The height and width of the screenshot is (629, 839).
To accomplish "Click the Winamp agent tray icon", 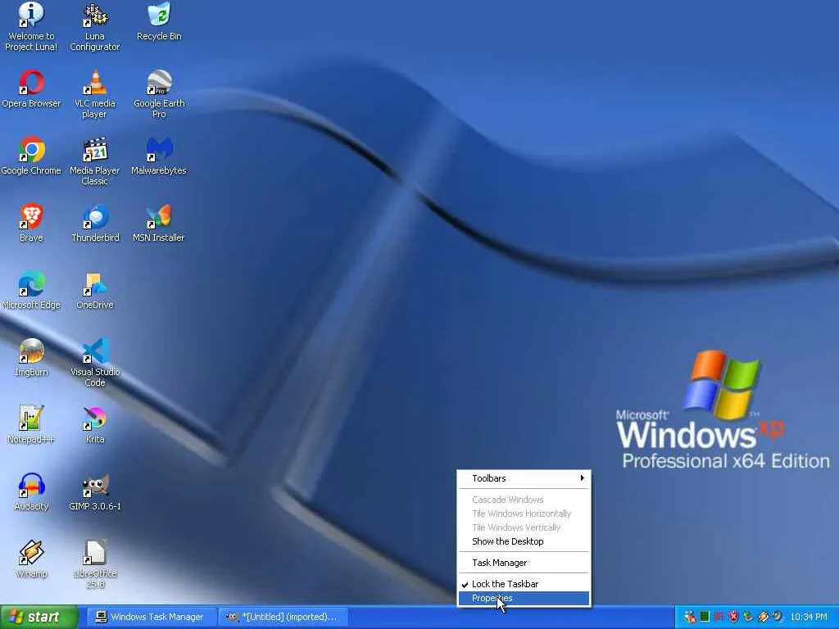I will click(763, 618).
